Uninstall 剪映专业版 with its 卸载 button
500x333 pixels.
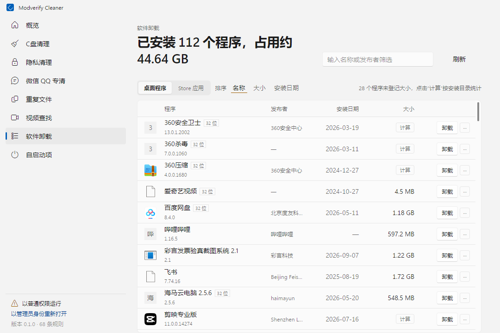[x=447, y=319]
